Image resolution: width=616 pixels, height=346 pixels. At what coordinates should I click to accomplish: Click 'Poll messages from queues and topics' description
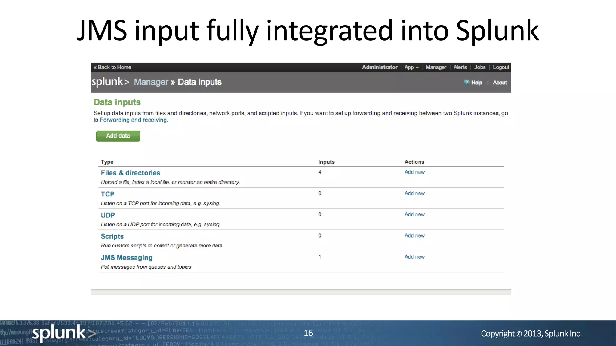click(146, 267)
